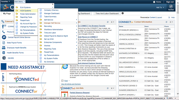Choose Talent Summary from submenu
179x100 pixels.
click(50, 17)
